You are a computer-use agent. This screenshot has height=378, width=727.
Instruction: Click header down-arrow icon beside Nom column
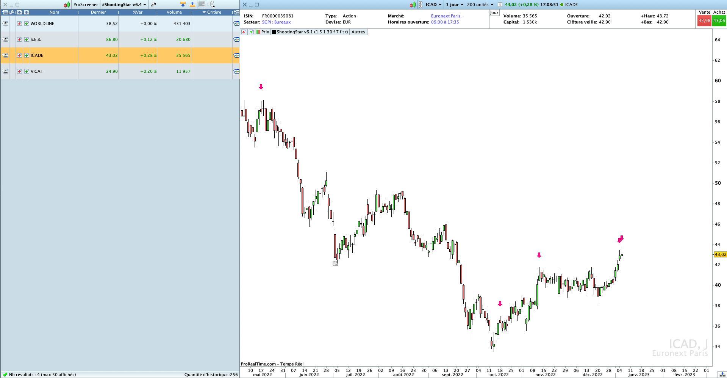[x=19, y=12]
